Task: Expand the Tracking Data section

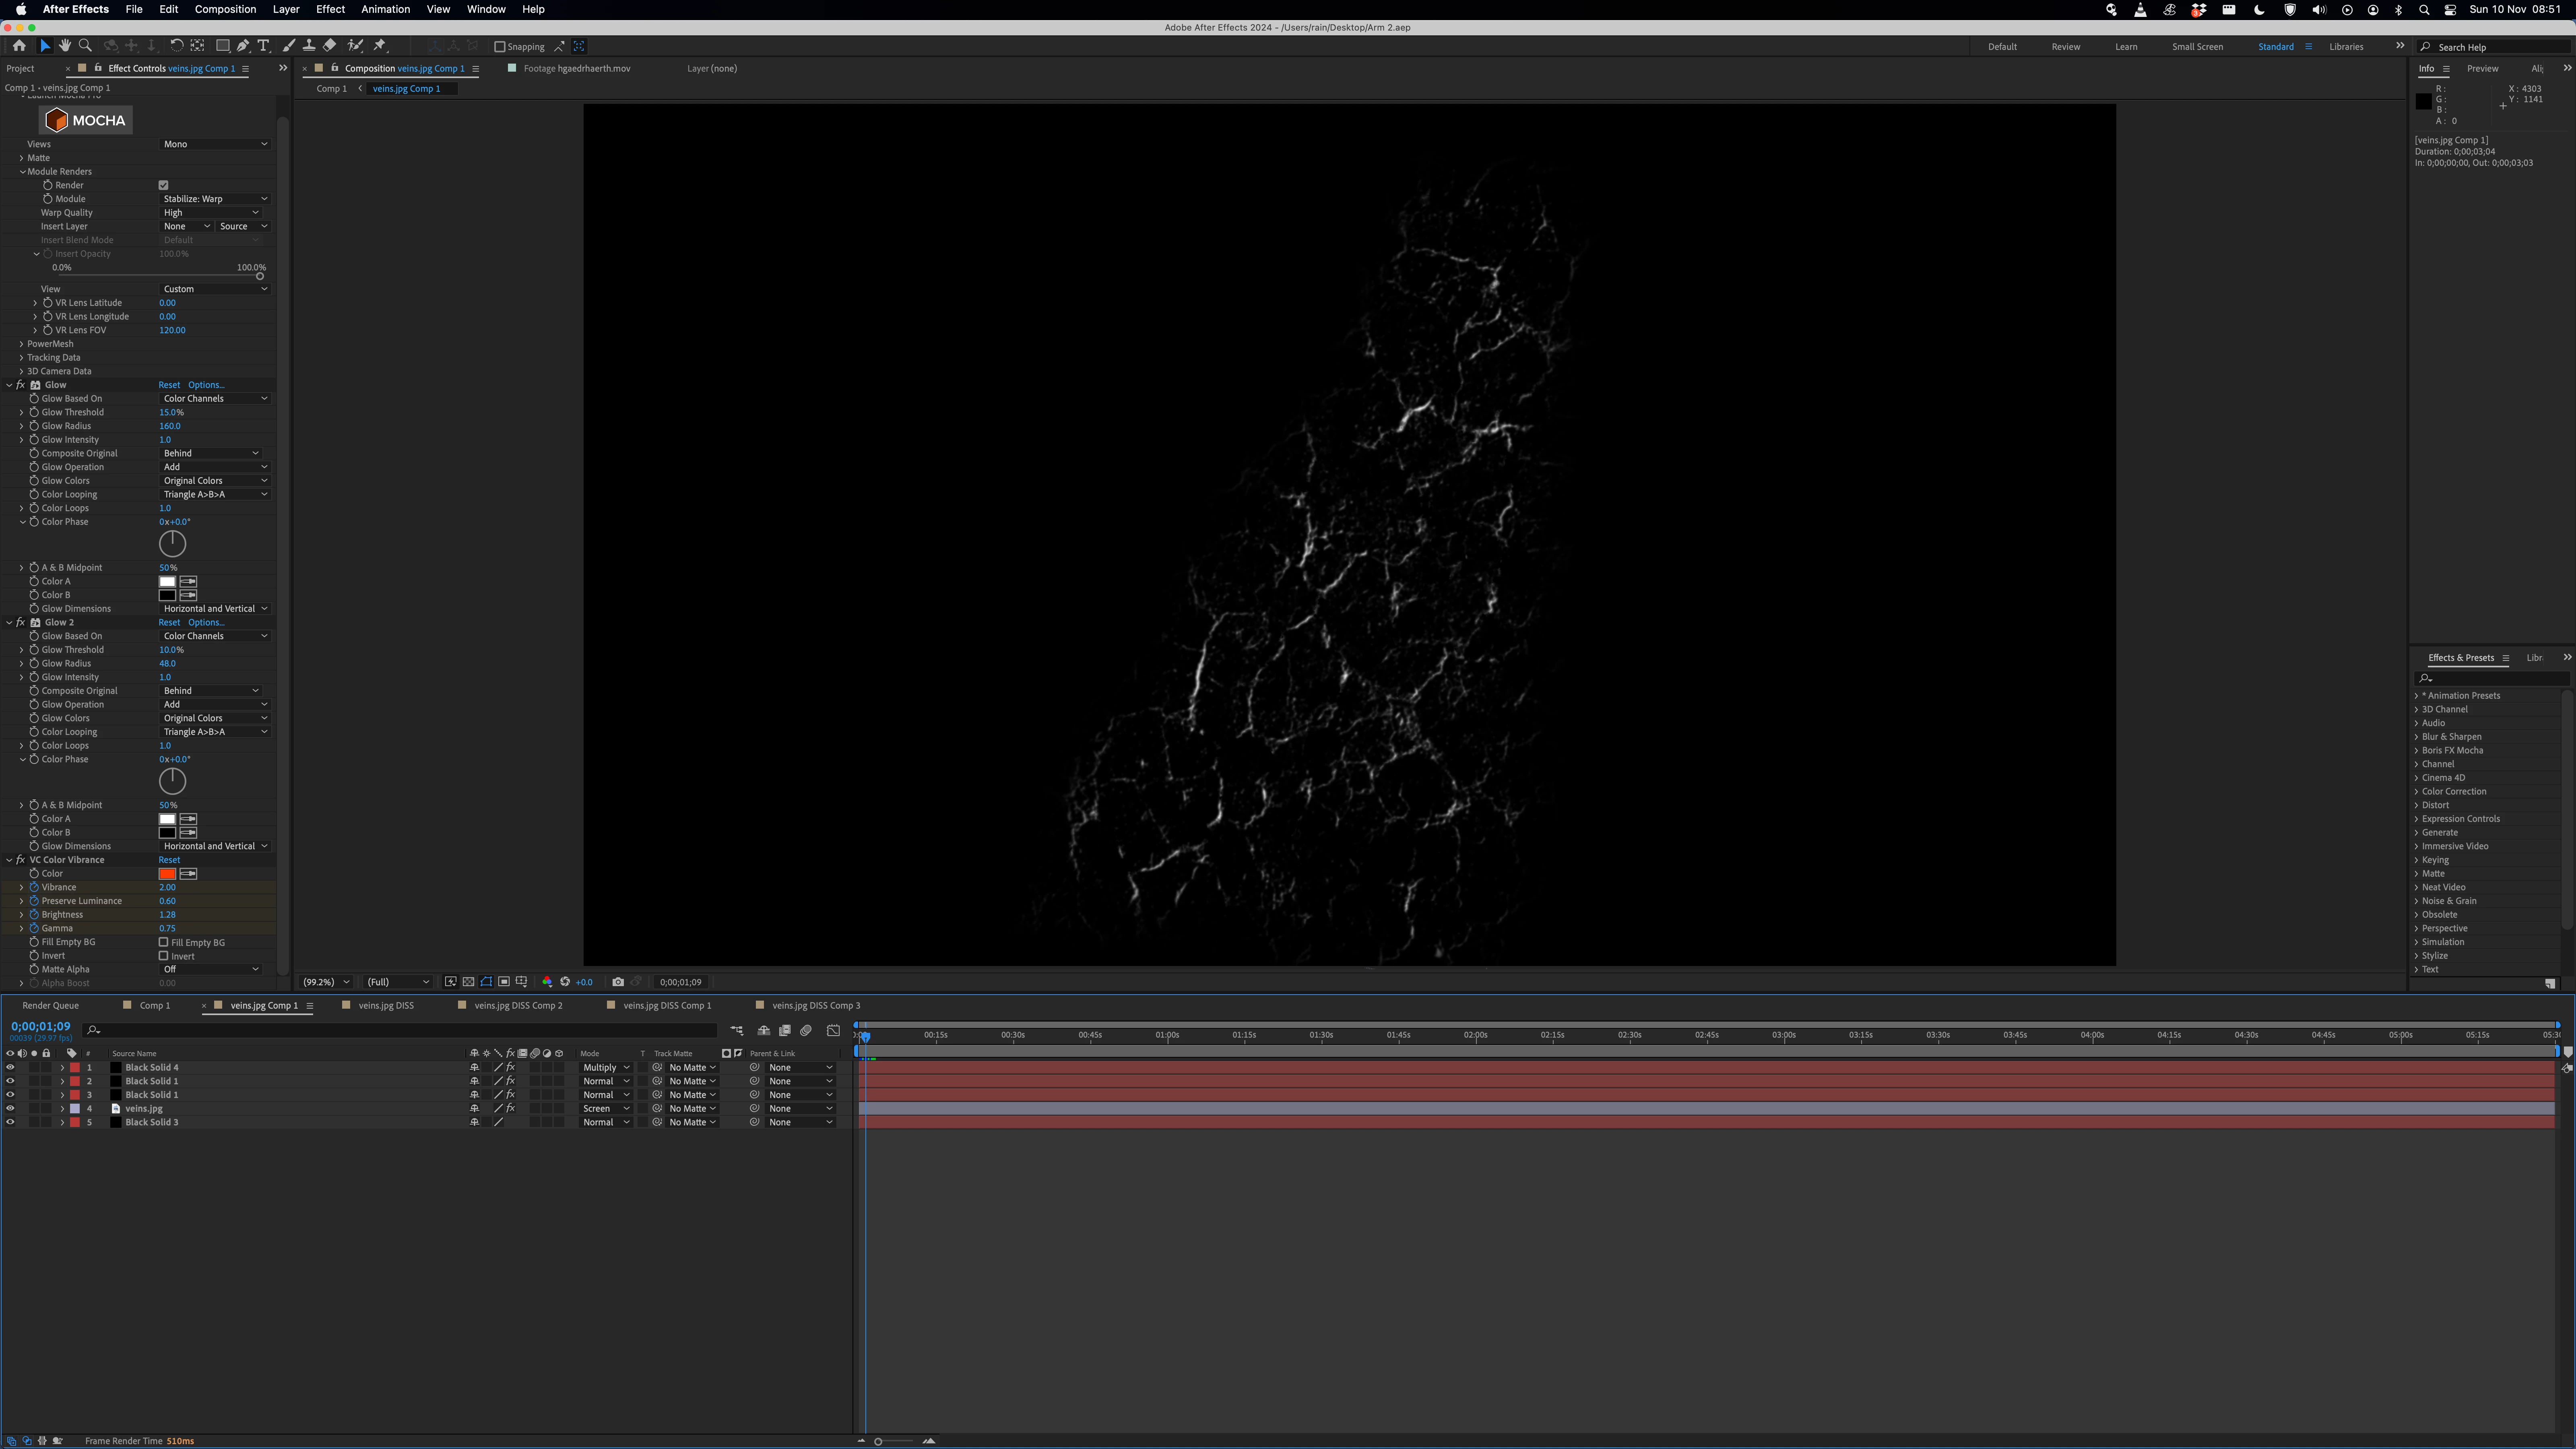Action: click(x=21, y=357)
